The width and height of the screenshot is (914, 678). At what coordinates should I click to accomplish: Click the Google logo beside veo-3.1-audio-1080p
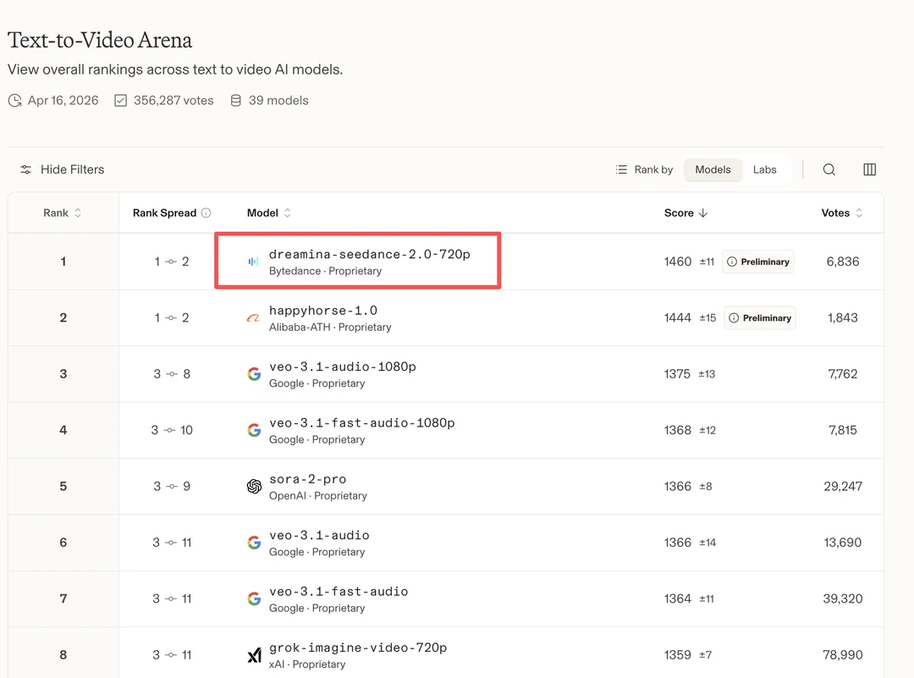(254, 374)
